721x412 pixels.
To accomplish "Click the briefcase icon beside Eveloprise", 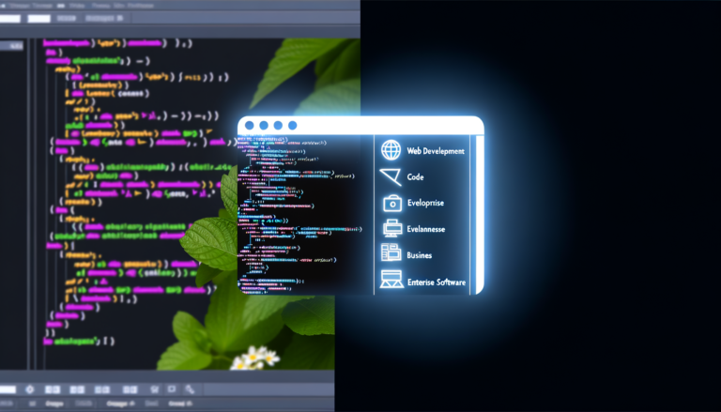I will (x=392, y=203).
